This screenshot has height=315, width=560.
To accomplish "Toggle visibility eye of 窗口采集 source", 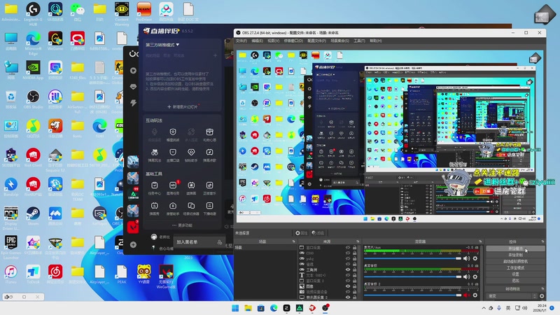I will click(347, 248).
